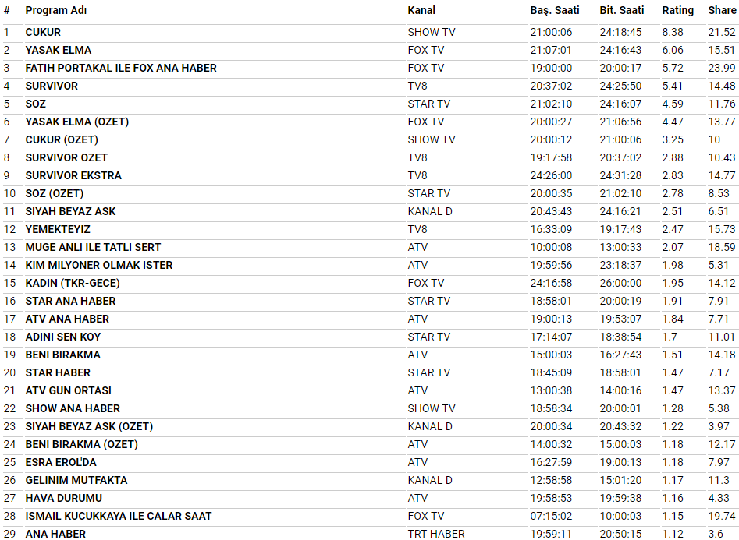Screen dimensions: 739x540
Task: Click the 8.38 rating value for CUKUR
Action: click(x=672, y=32)
